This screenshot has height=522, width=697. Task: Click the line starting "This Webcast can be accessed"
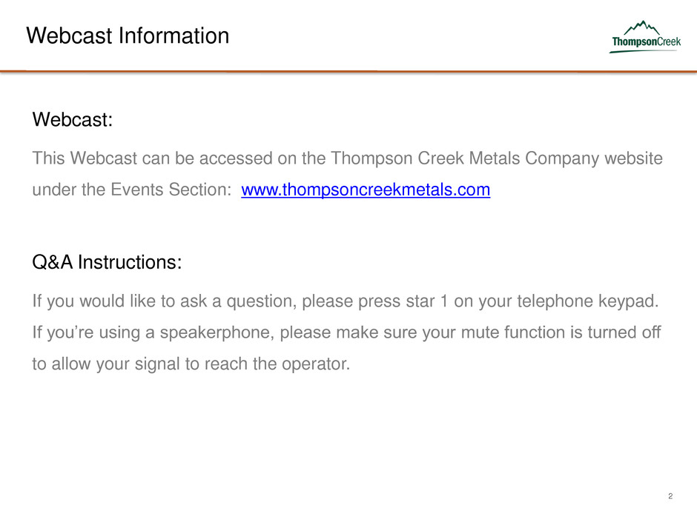347,159
